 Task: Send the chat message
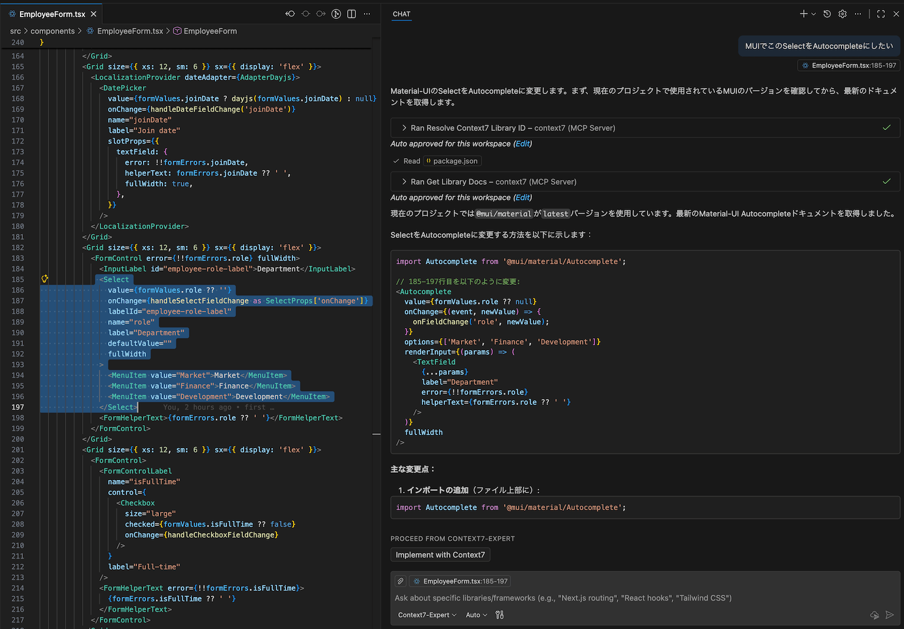click(x=890, y=615)
